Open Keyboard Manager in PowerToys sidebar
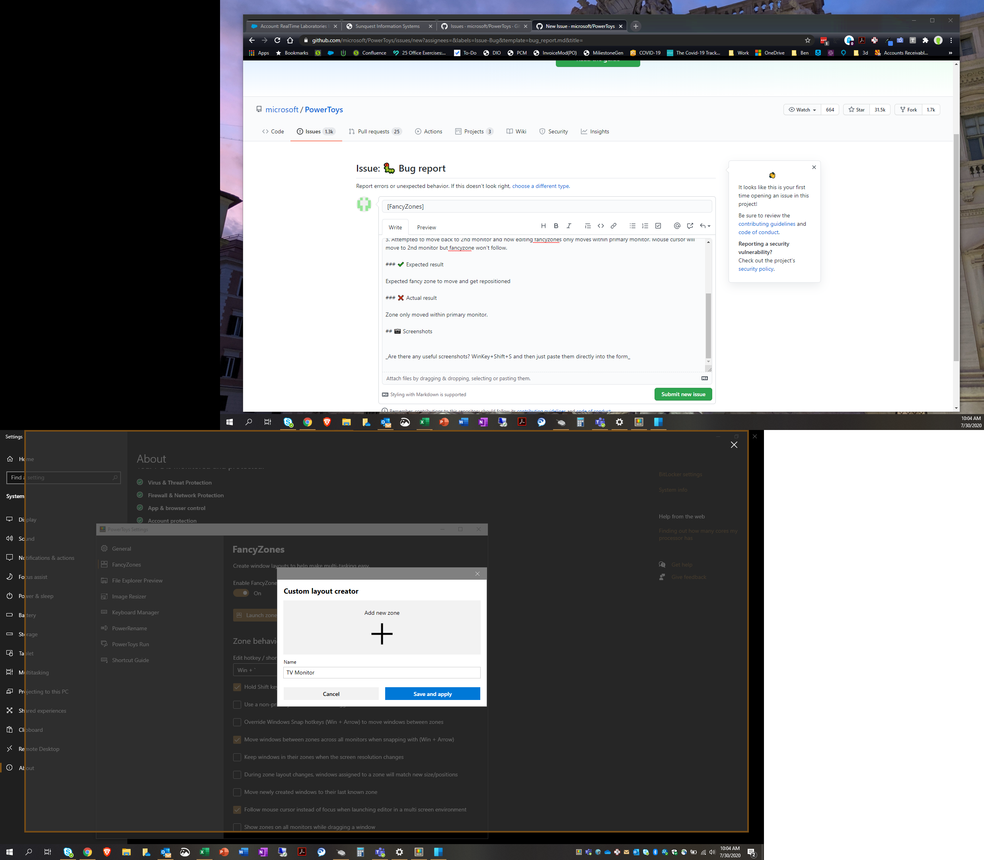This screenshot has height=860, width=984. [135, 612]
